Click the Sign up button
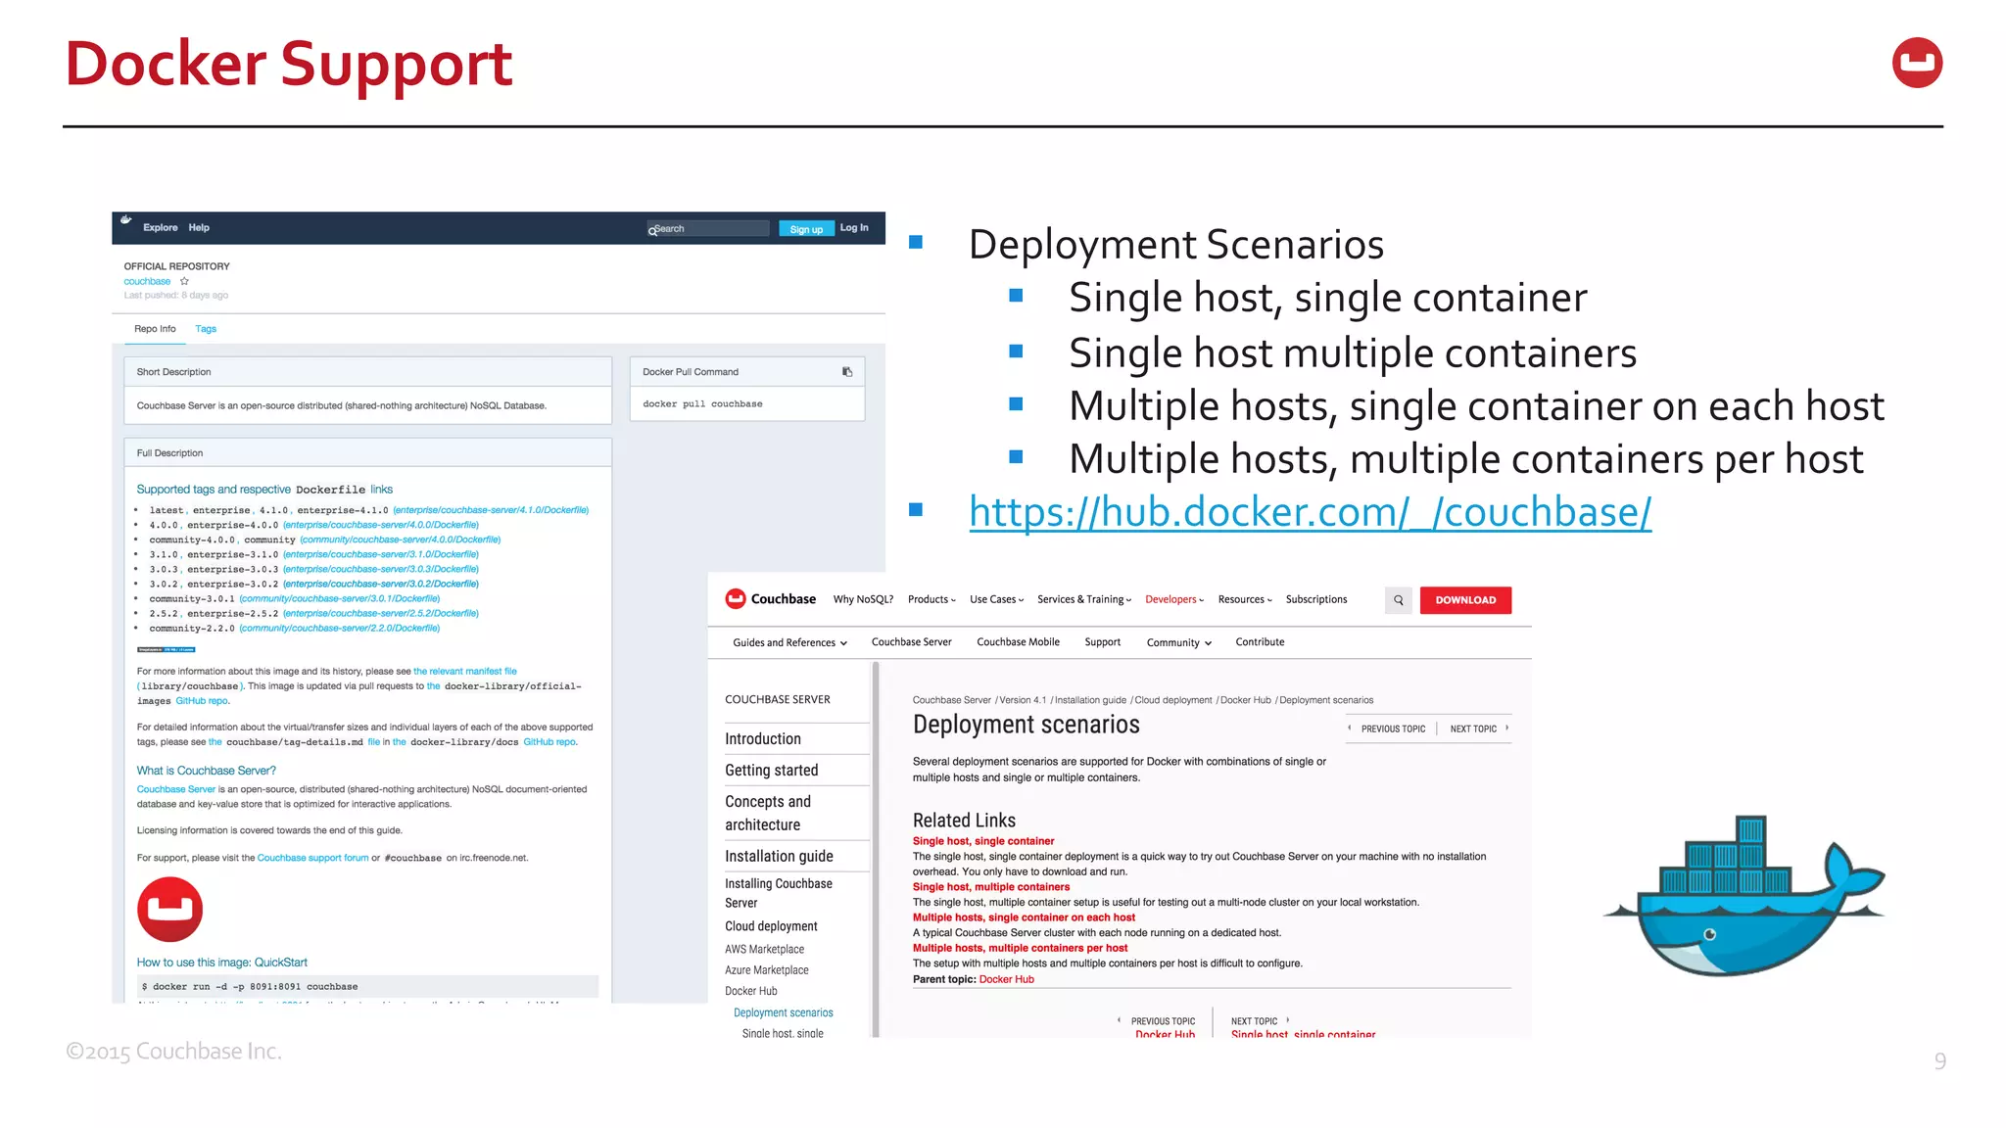 (x=806, y=229)
